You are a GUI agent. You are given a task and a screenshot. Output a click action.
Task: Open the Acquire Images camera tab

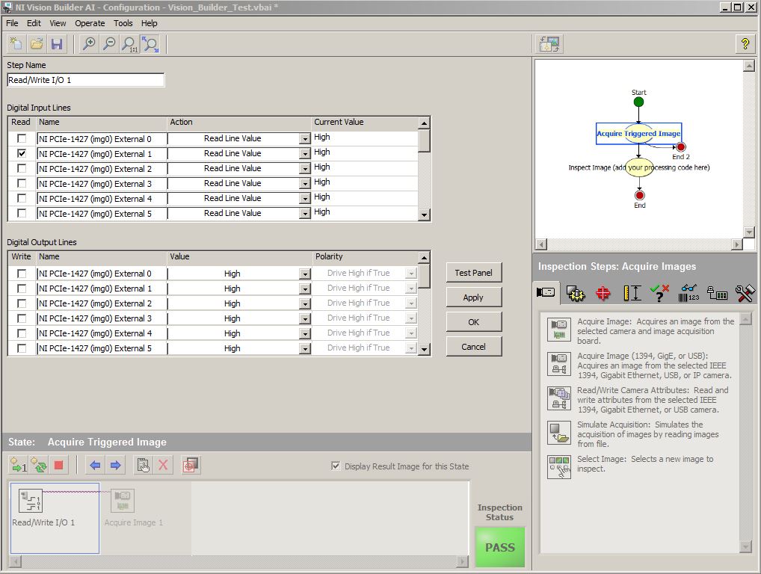click(x=546, y=292)
